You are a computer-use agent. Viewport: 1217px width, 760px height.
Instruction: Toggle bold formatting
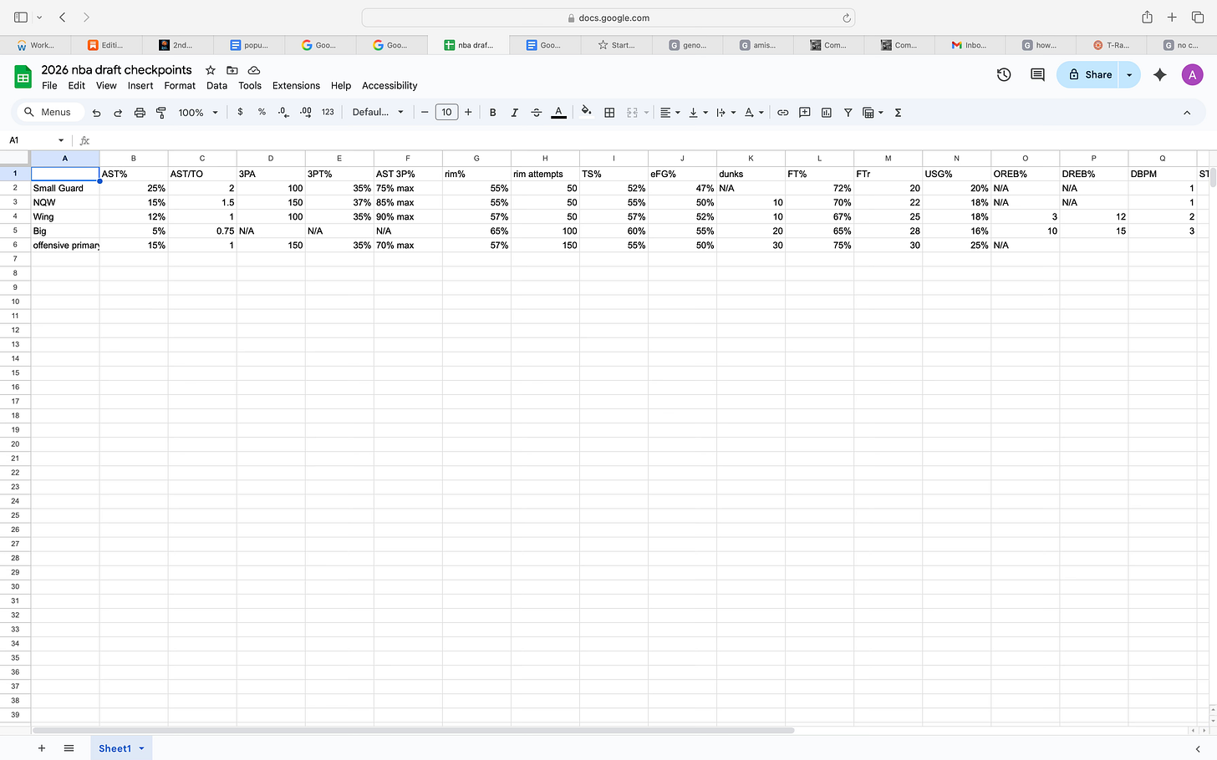tap(492, 112)
